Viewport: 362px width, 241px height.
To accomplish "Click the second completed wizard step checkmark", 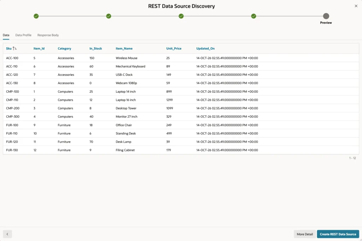I will click(109, 16).
